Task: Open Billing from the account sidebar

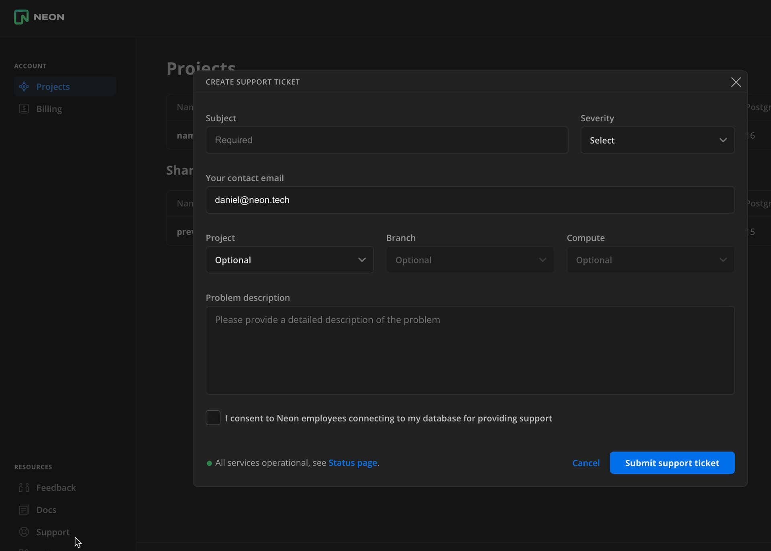Action: pos(49,108)
